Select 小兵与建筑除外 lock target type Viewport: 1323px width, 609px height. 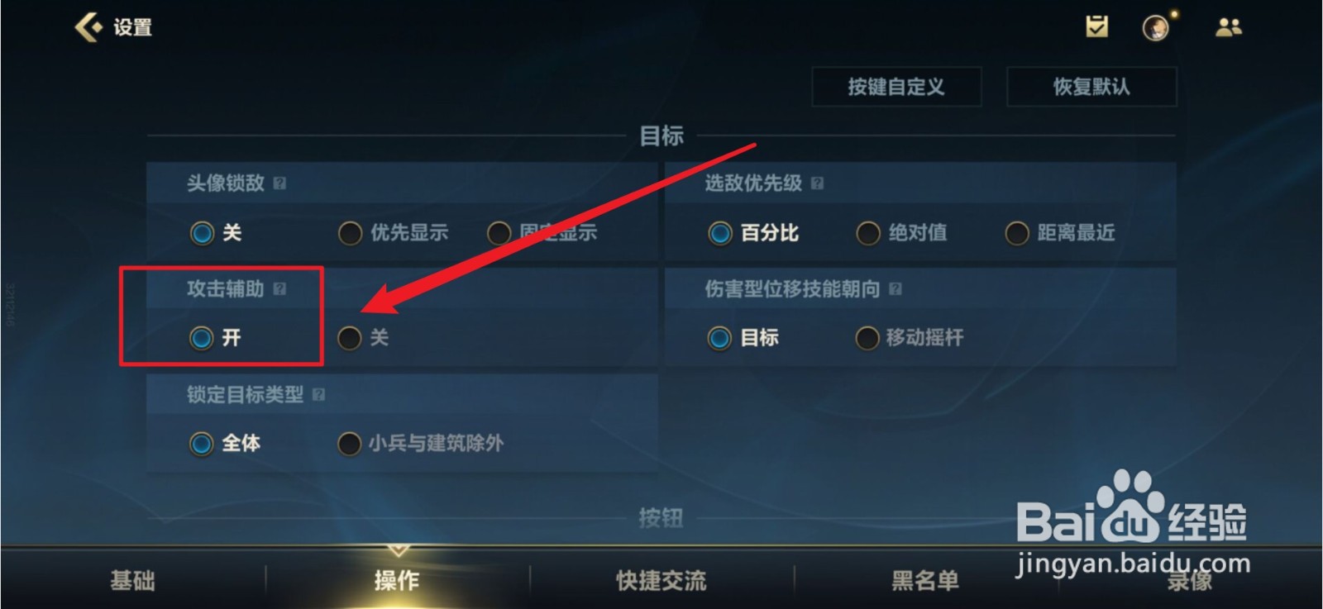421,443
